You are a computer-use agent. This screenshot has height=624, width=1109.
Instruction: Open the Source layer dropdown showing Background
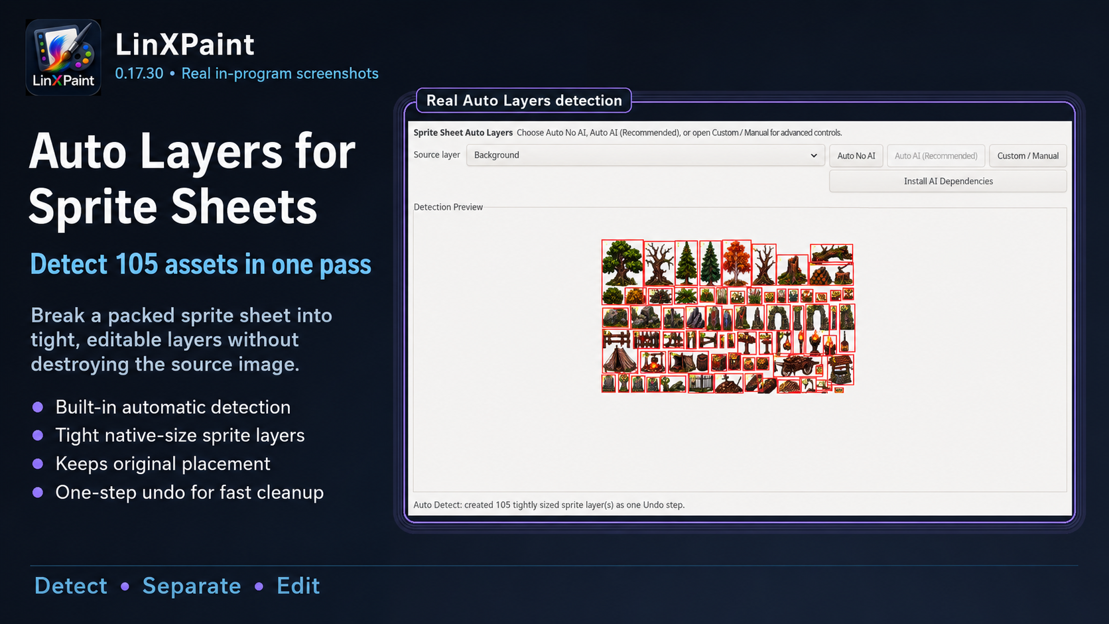[x=645, y=155]
